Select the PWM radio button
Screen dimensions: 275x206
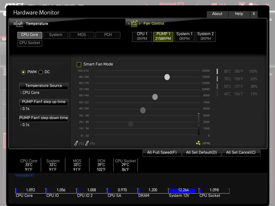[23, 72]
